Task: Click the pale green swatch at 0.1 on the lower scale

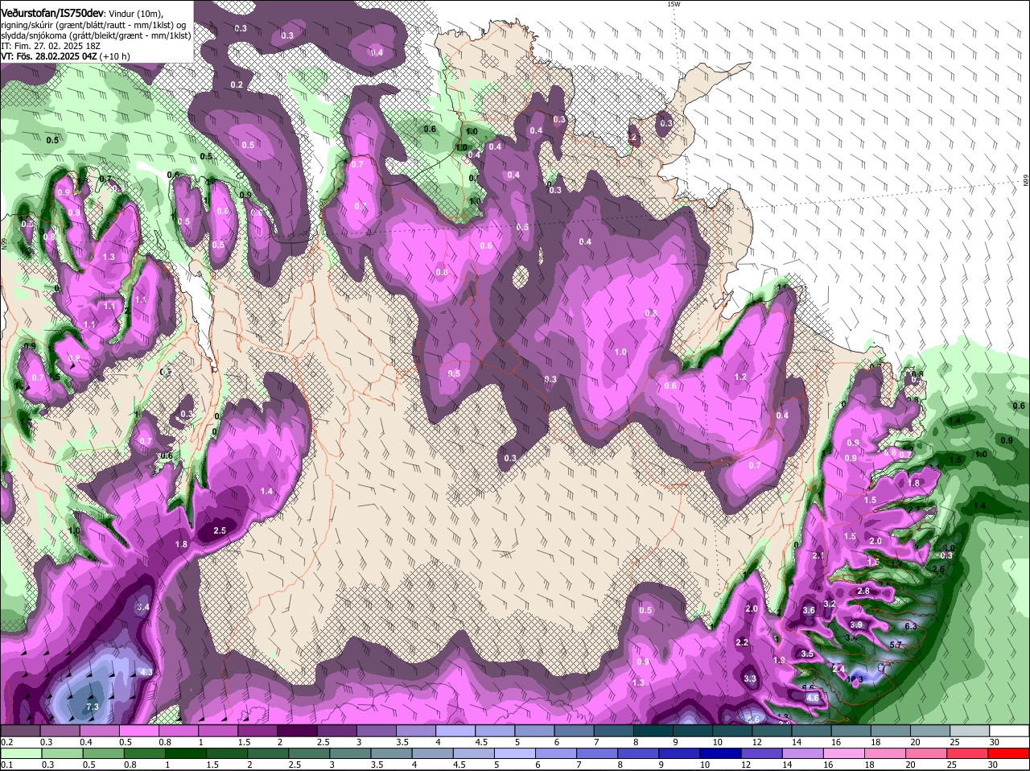Action: [x=19, y=752]
